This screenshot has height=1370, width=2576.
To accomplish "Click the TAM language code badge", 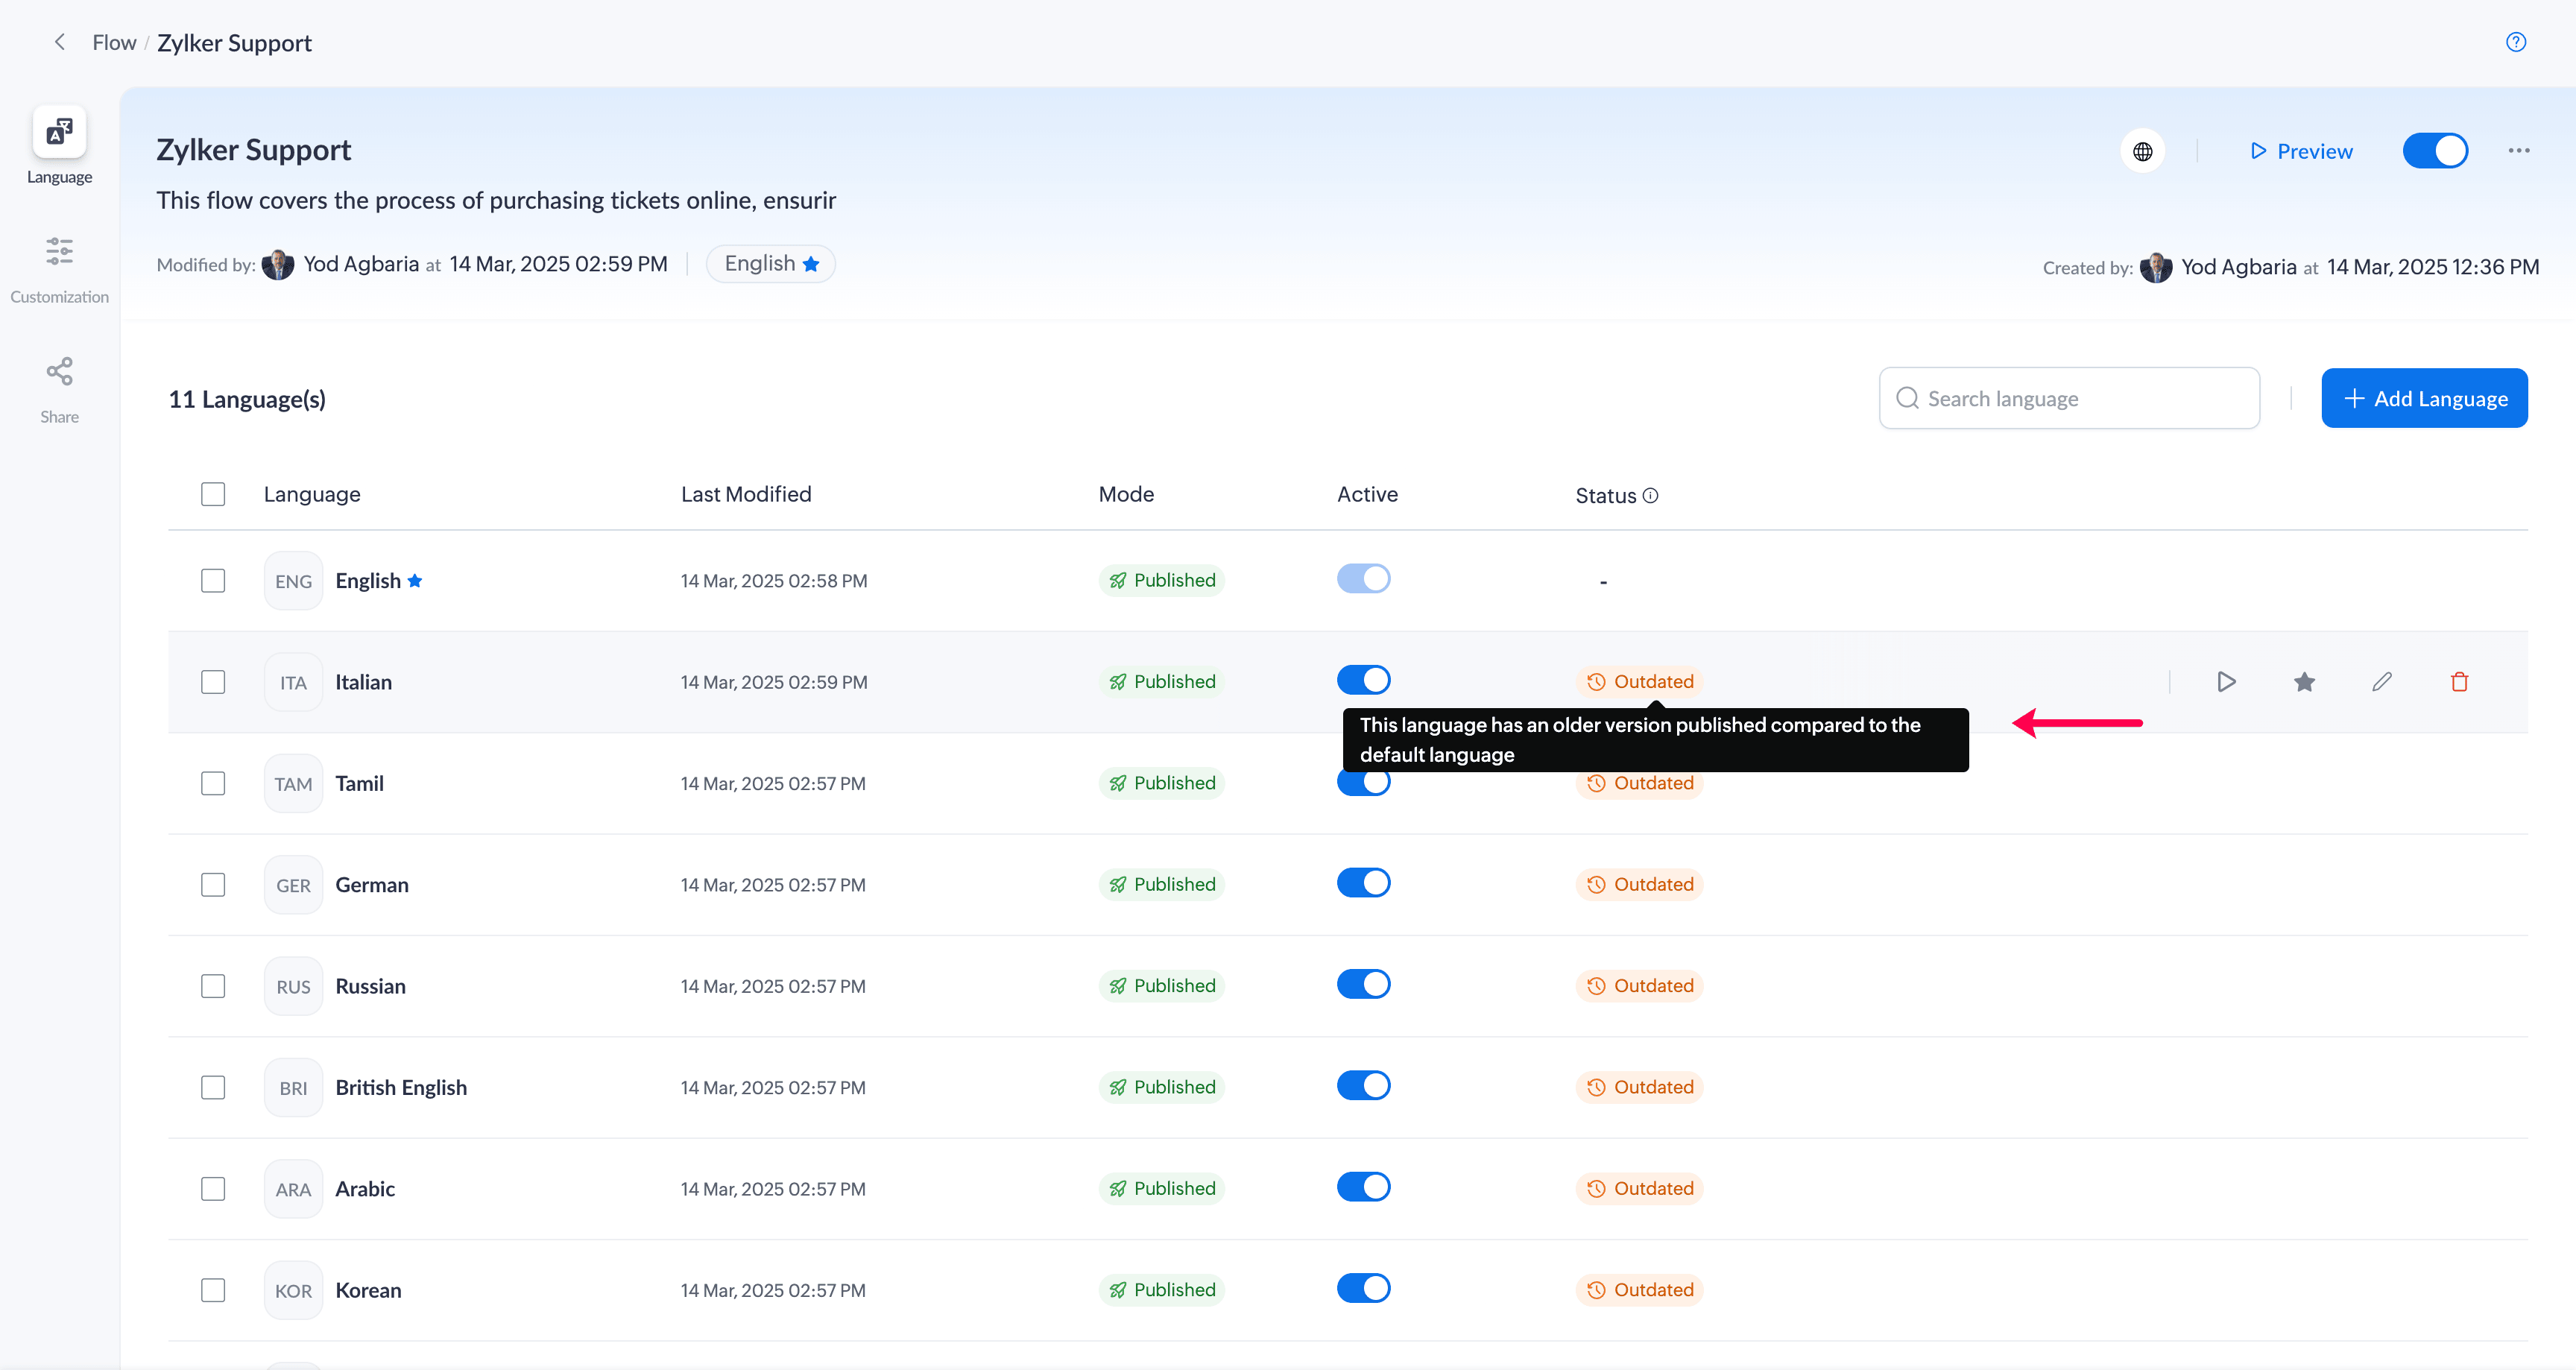I will click(293, 784).
